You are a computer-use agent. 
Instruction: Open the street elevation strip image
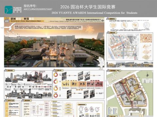(x=130, y=65)
